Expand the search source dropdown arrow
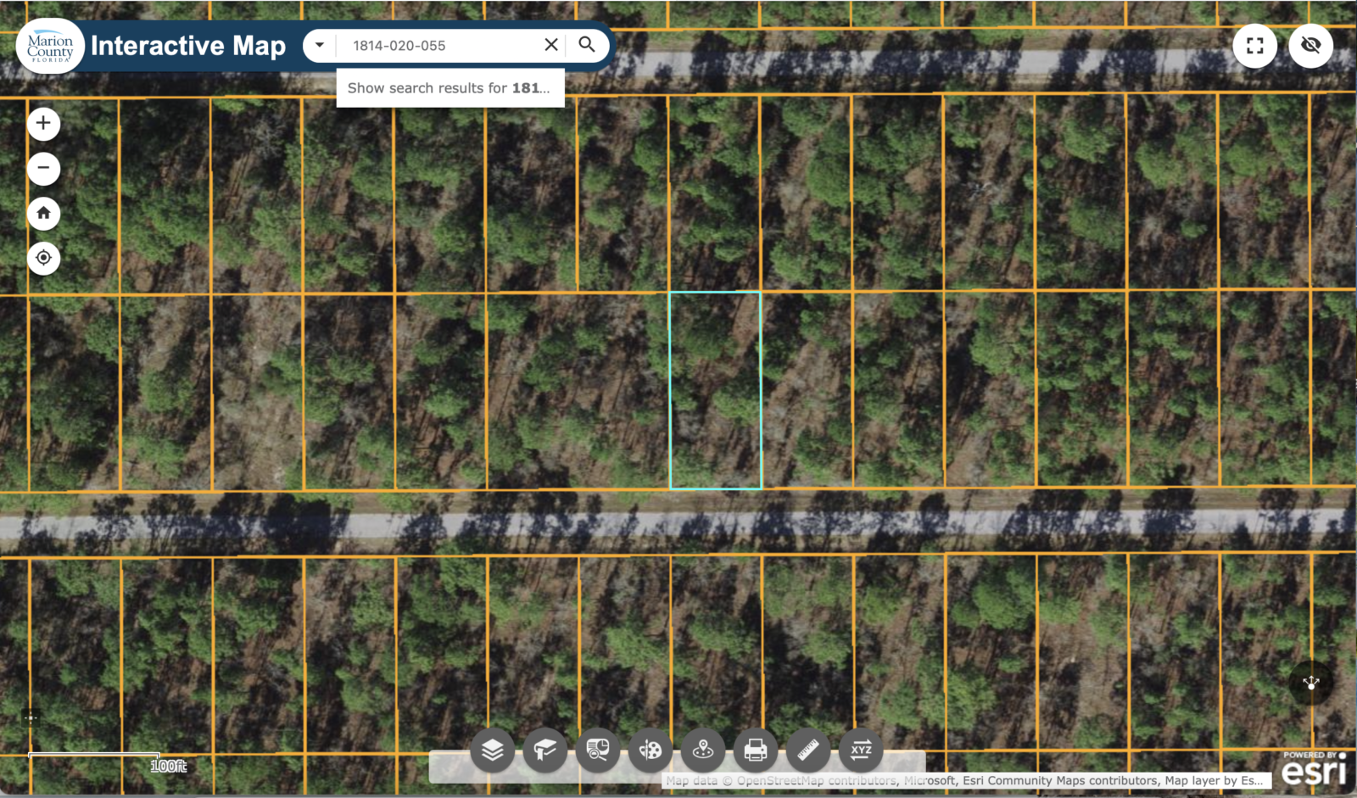The height and width of the screenshot is (798, 1357). tap(320, 46)
